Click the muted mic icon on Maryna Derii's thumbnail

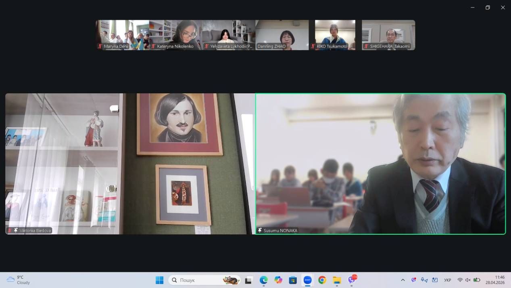[100, 46]
